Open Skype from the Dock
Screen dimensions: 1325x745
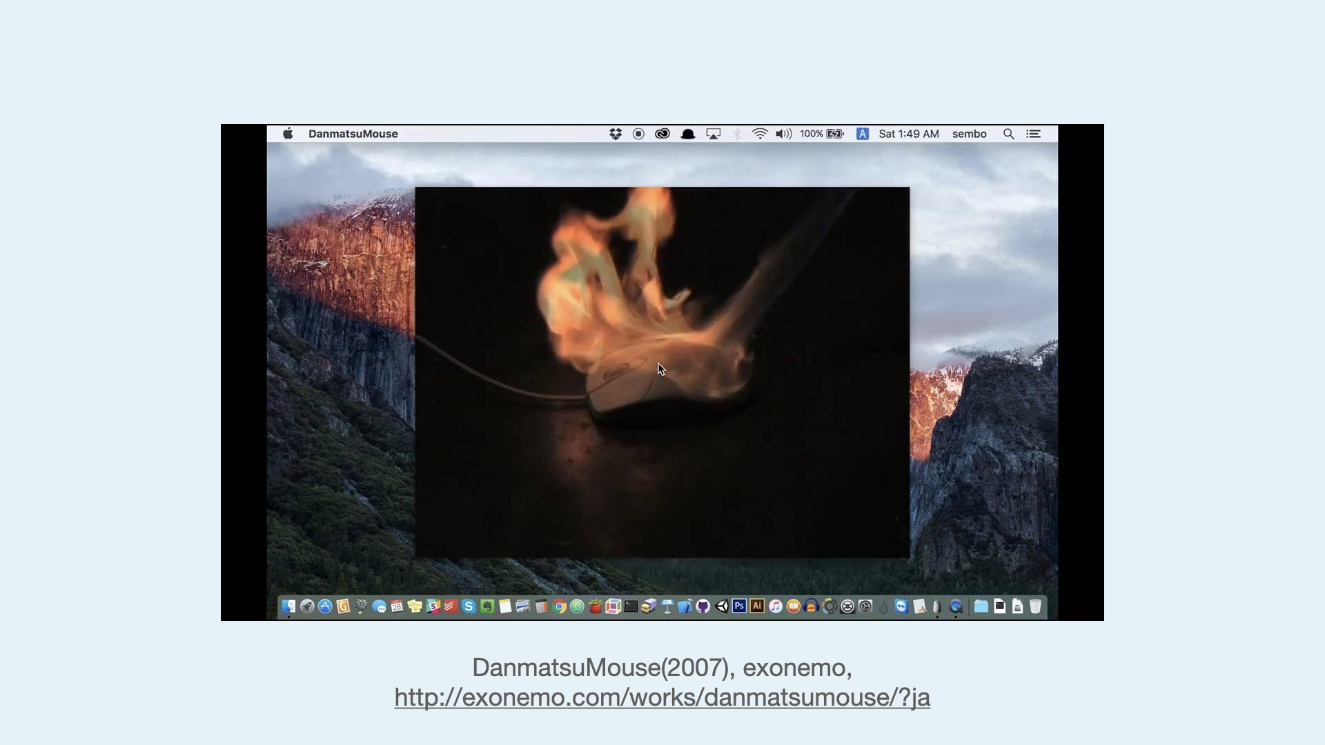pyautogui.click(x=469, y=606)
